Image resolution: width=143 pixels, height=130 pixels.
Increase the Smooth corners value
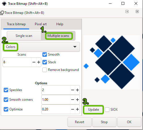click(77, 100)
